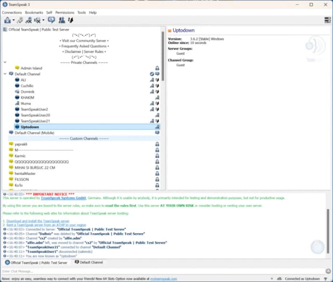The height and width of the screenshot is (282, 333).
Task: Click Visit our Community Server spacer text
Action: click(84, 41)
